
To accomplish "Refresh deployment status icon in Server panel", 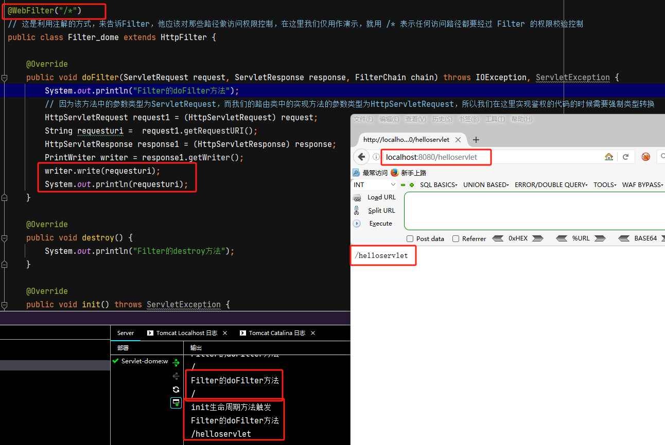I will tap(176, 390).
